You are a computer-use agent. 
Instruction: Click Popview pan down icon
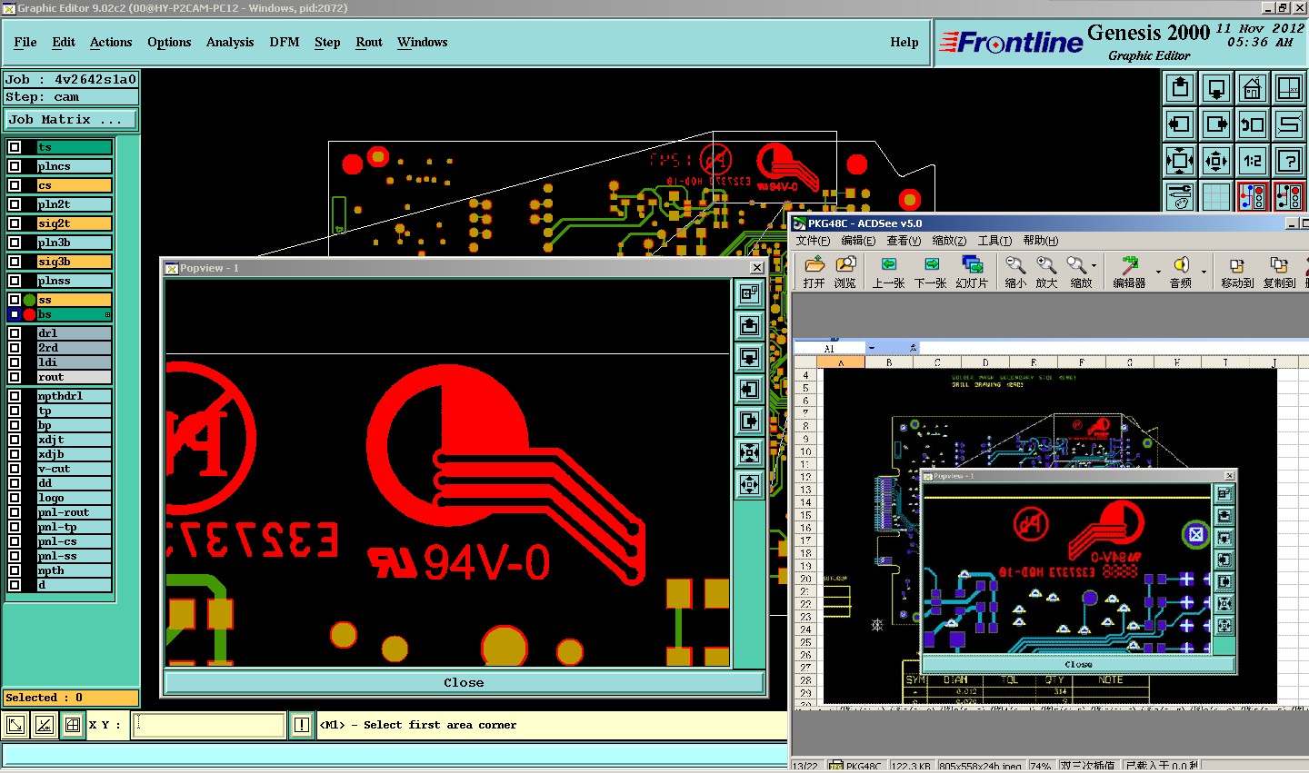click(x=749, y=357)
